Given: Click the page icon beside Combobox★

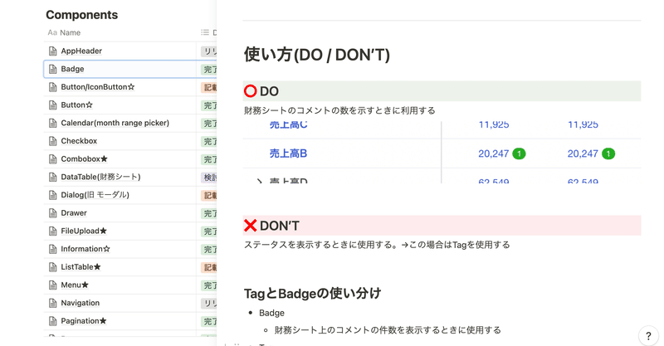Looking at the screenshot, I should tap(52, 159).
